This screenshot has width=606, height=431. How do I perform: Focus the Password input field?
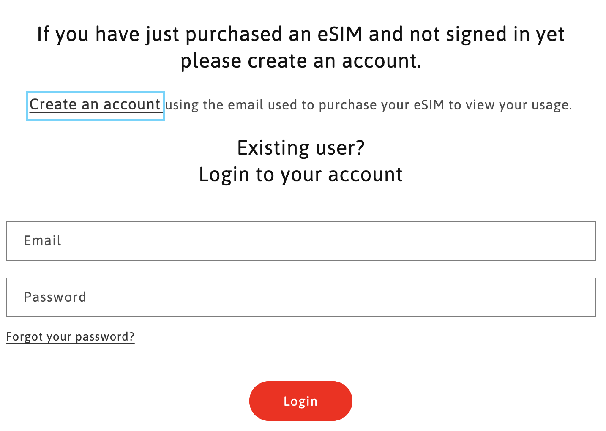(x=300, y=297)
